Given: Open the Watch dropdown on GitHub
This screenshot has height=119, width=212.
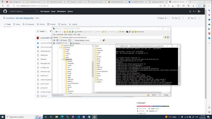Looking at the screenshot, I should (x=163, y=18).
